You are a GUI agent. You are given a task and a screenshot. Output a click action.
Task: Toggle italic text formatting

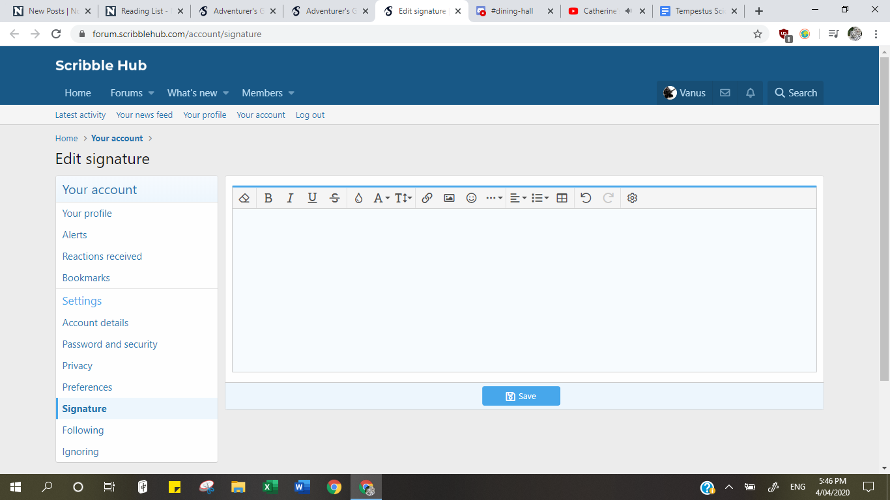(290, 198)
